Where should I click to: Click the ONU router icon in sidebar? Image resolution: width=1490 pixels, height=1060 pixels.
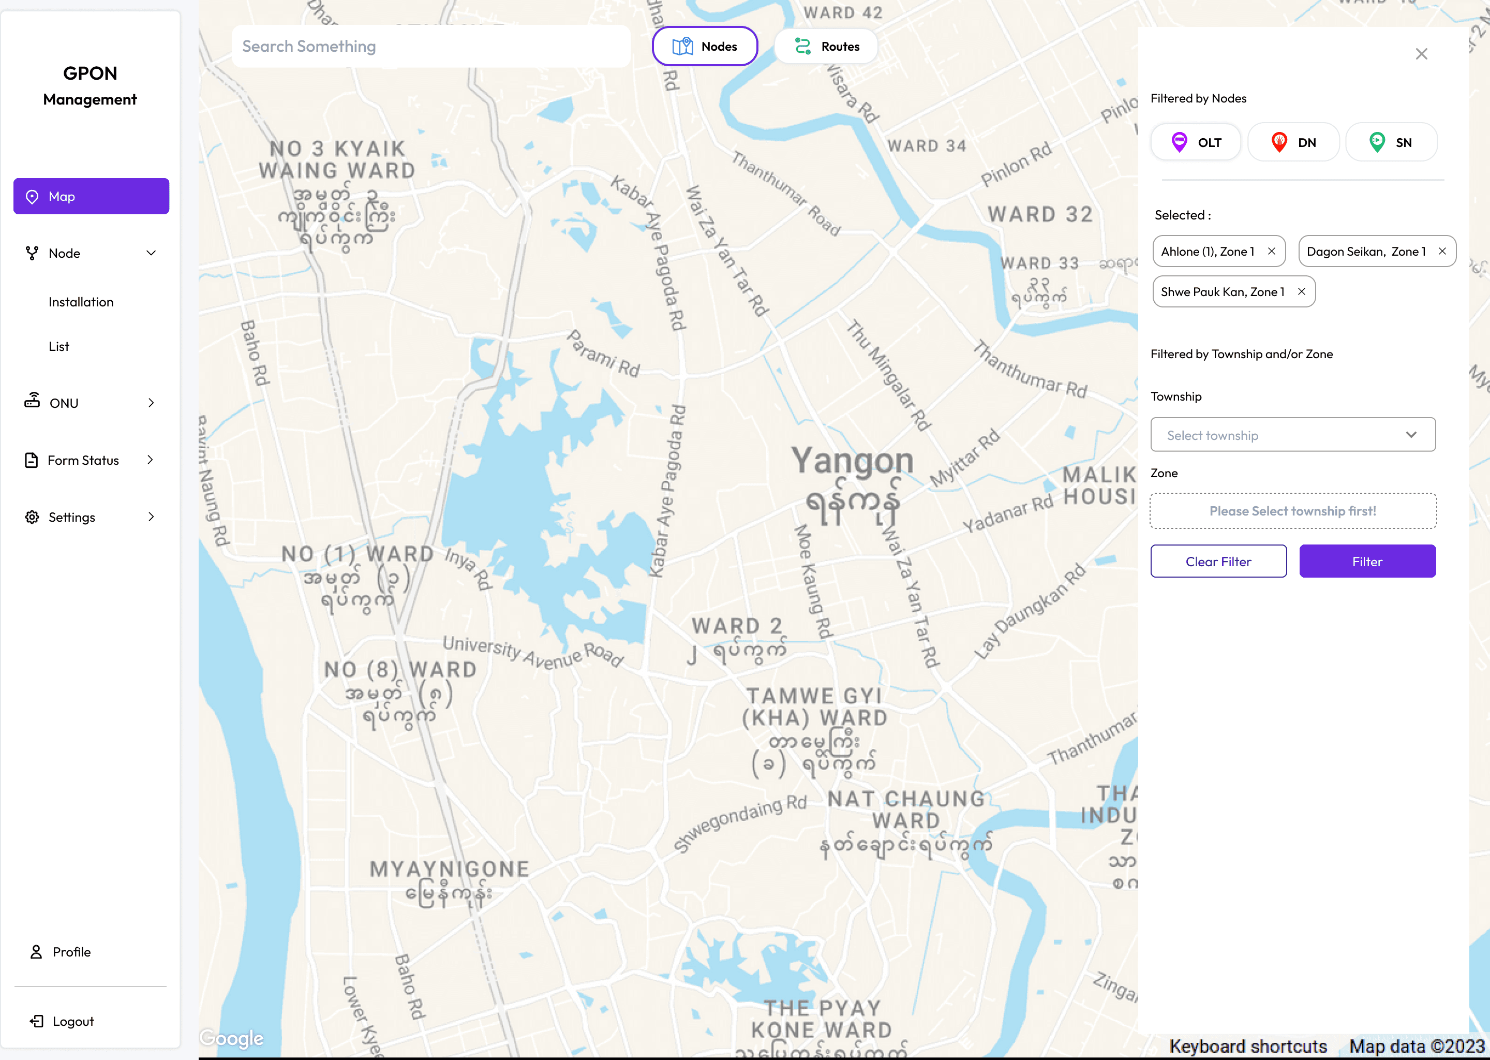[x=32, y=401]
